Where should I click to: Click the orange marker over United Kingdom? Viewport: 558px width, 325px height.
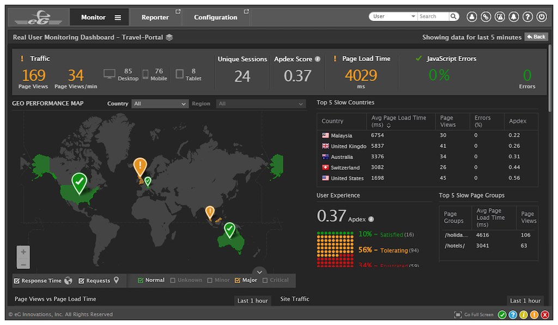[x=140, y=165]
